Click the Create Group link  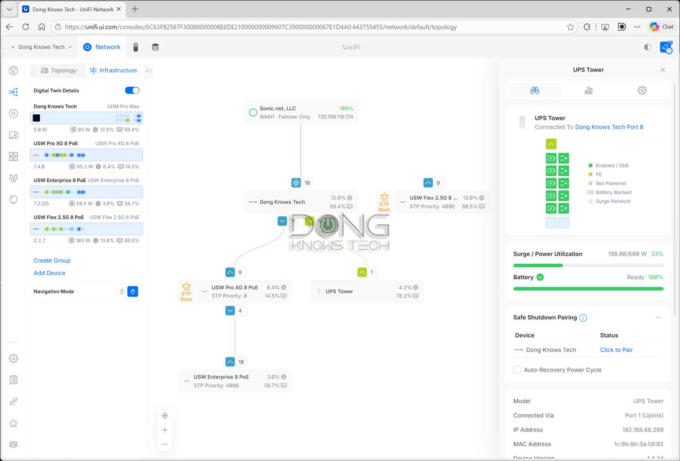pos(52,260)
